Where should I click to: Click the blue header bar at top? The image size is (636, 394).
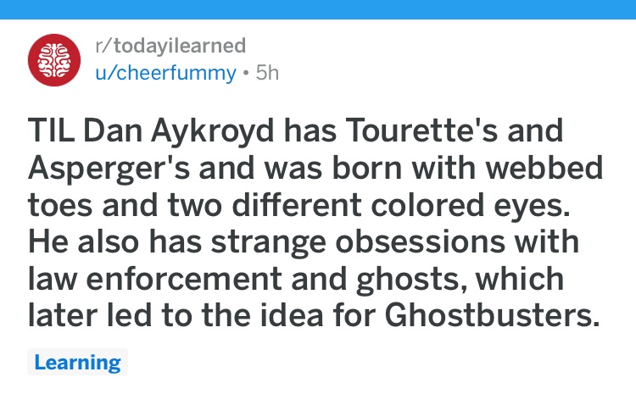click(318, 9)
